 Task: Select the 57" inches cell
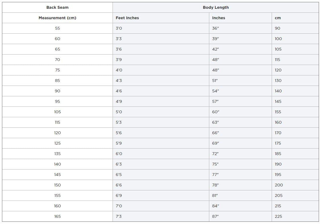click(x=240, y=101)
